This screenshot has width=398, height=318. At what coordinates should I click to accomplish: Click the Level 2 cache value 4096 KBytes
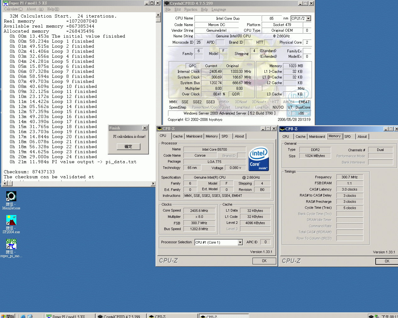coord(255,223)
